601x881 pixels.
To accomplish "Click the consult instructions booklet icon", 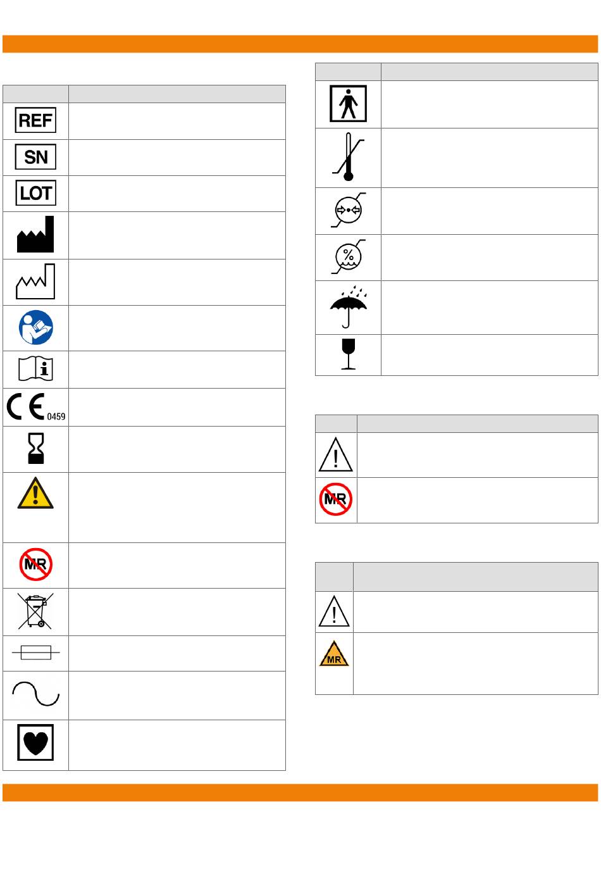I will click(x=35, y=369).
